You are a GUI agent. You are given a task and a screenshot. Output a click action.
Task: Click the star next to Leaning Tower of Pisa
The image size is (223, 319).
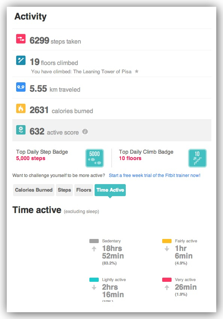pyautogui.click(x=137, y=71)
